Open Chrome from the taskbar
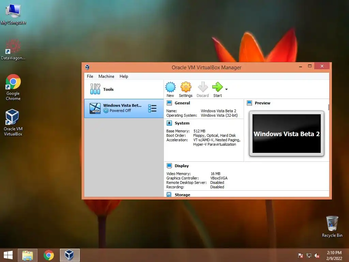Viewport: 349px width, 262px height. [x=49, y=255]
